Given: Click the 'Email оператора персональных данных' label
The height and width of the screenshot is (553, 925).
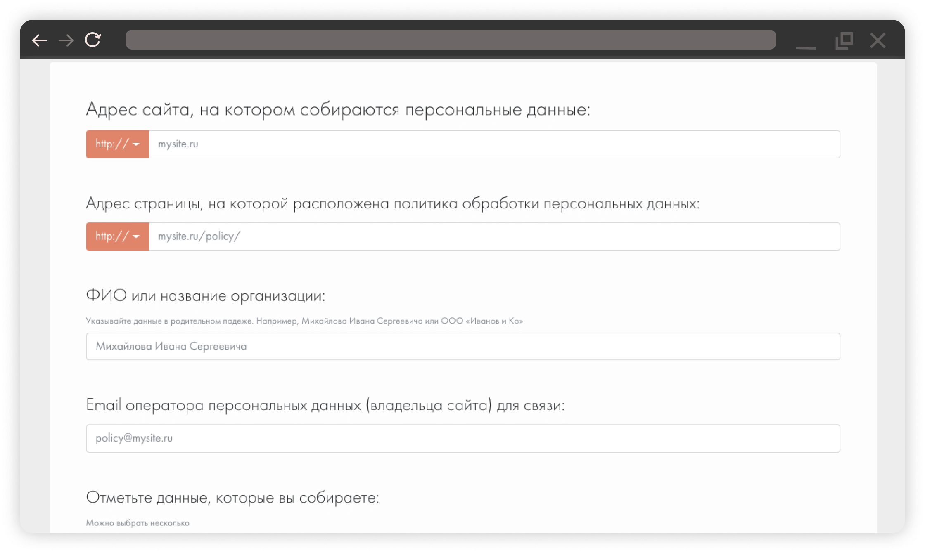Looking at the screenshot, I should (x=325, y=406).
